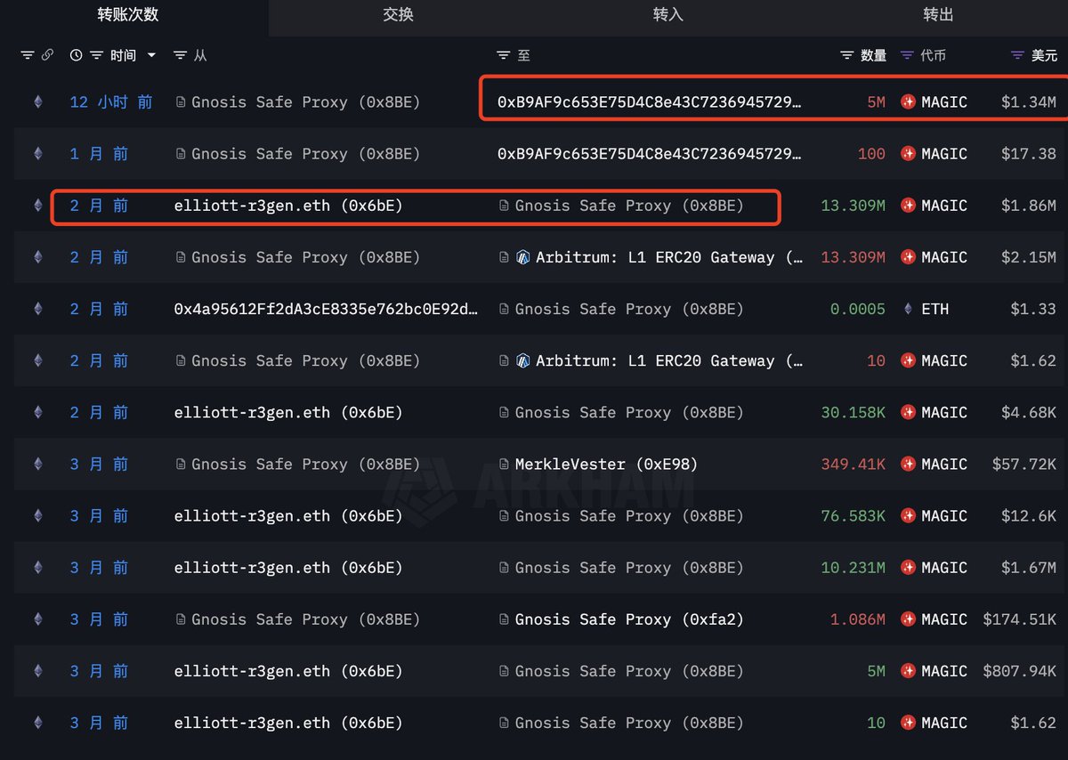Viewport: 1068px width, 760px height.
Task: Open the filter icon for 代币 column
Action: (x=907, y=55)
